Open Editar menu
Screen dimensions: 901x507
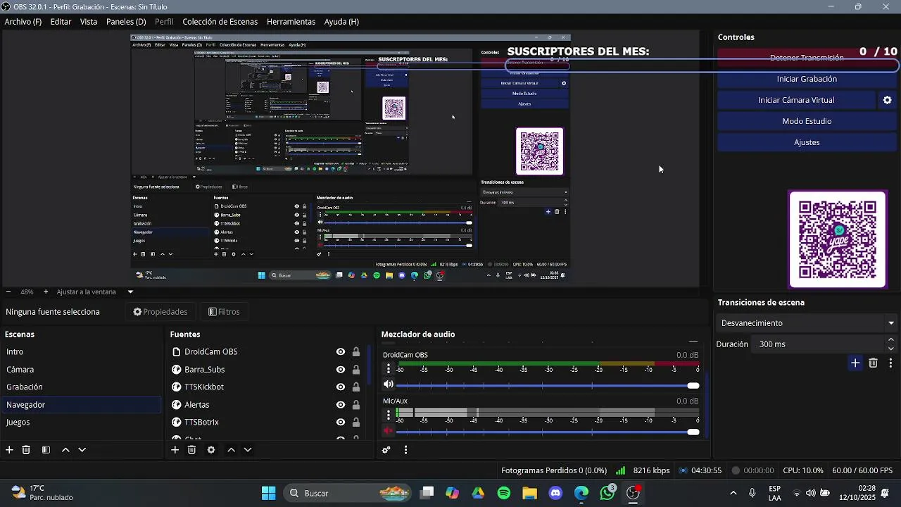coord(61,22)
